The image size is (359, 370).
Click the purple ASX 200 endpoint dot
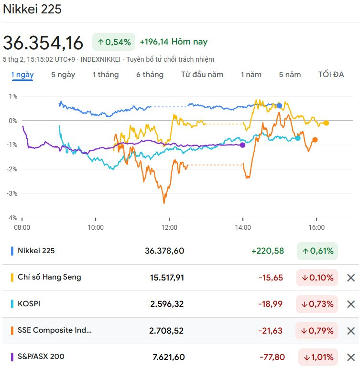[x=242, y=145]
